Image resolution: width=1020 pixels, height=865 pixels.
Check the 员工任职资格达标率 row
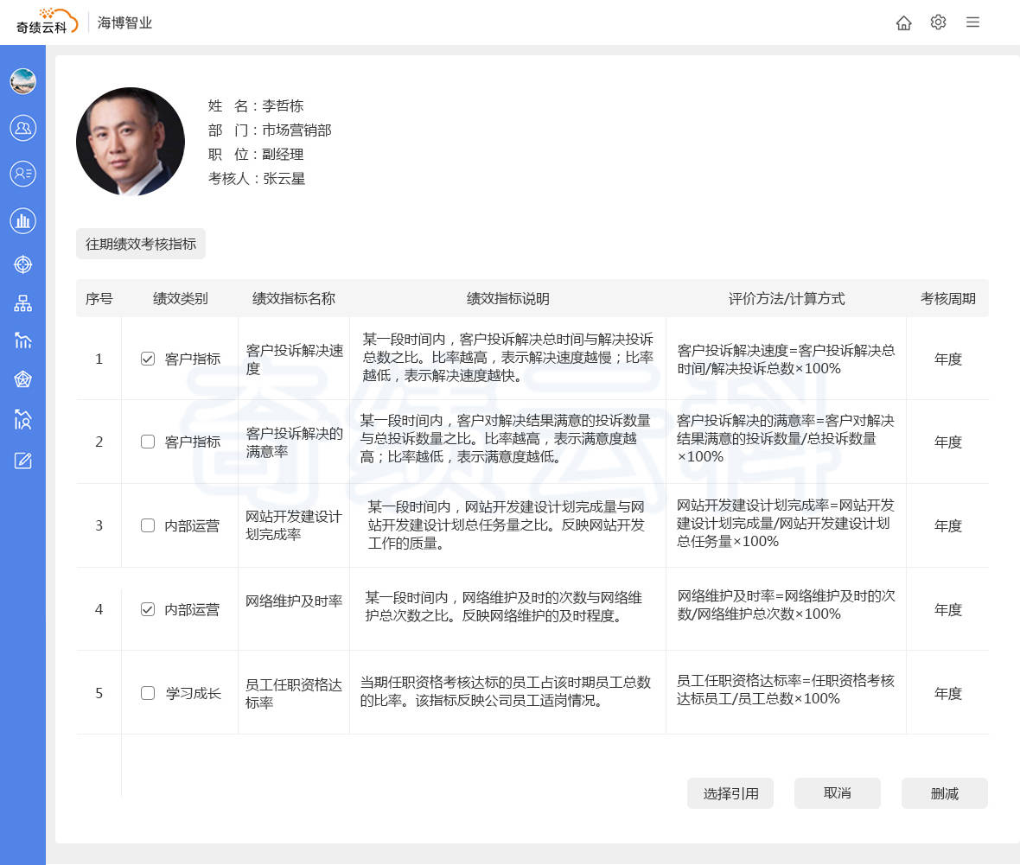coord(147,692)
